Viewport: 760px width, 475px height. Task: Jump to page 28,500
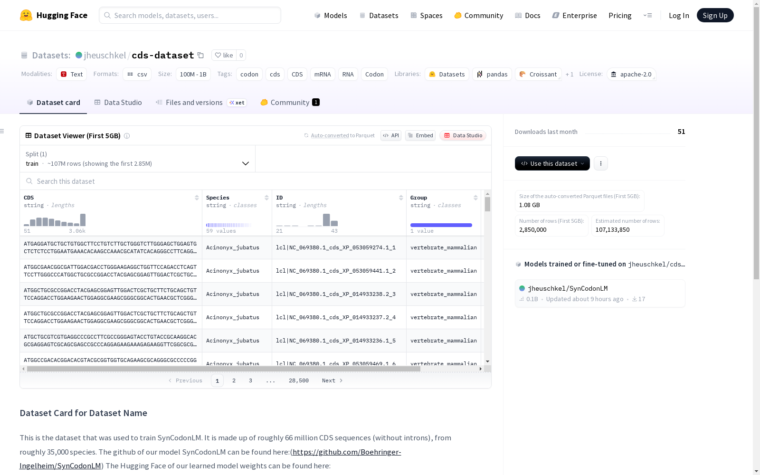pyautogui.click(x=299, y=380)
